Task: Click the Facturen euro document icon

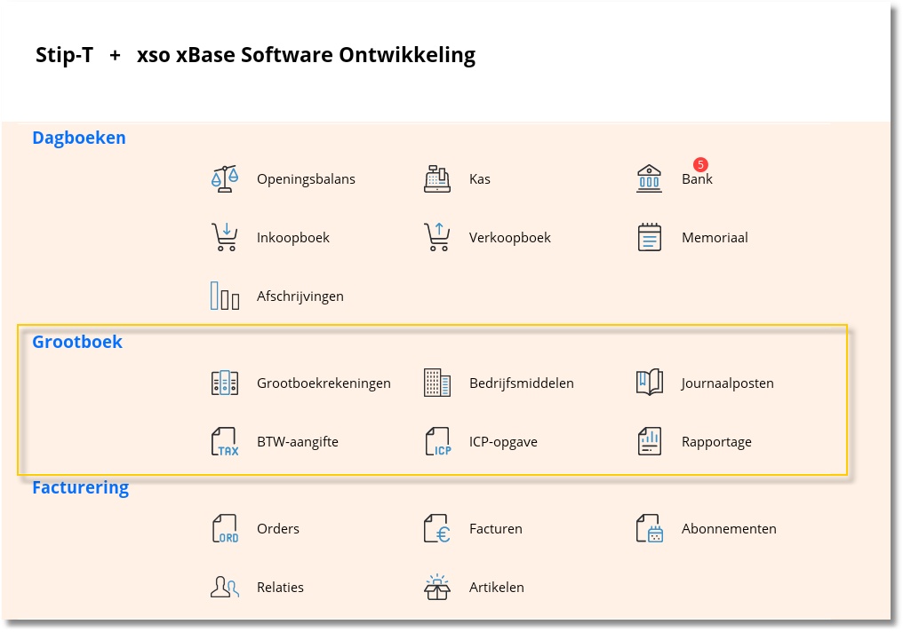Action: [437, 528]
